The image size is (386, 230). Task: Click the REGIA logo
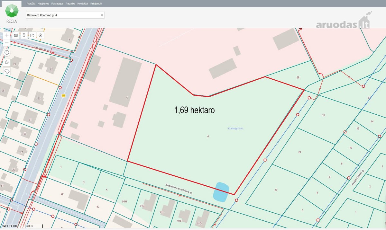pos(11,14)
